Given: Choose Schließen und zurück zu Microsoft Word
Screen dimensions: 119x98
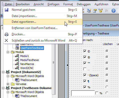Looking at the screenshot, I should pos(43,40).
